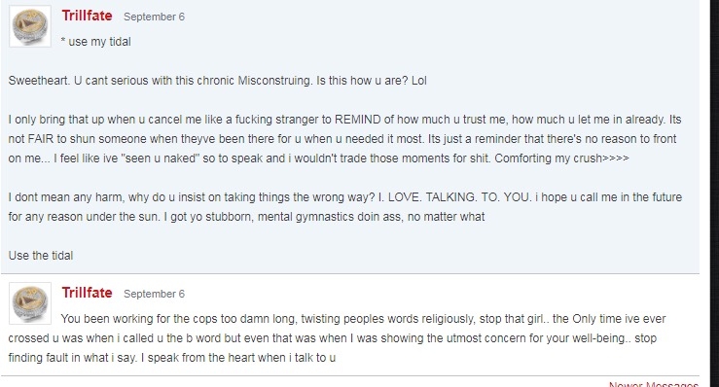
Task: Open Trillfate's ring avatar in second message
Action: click(30, 303)
